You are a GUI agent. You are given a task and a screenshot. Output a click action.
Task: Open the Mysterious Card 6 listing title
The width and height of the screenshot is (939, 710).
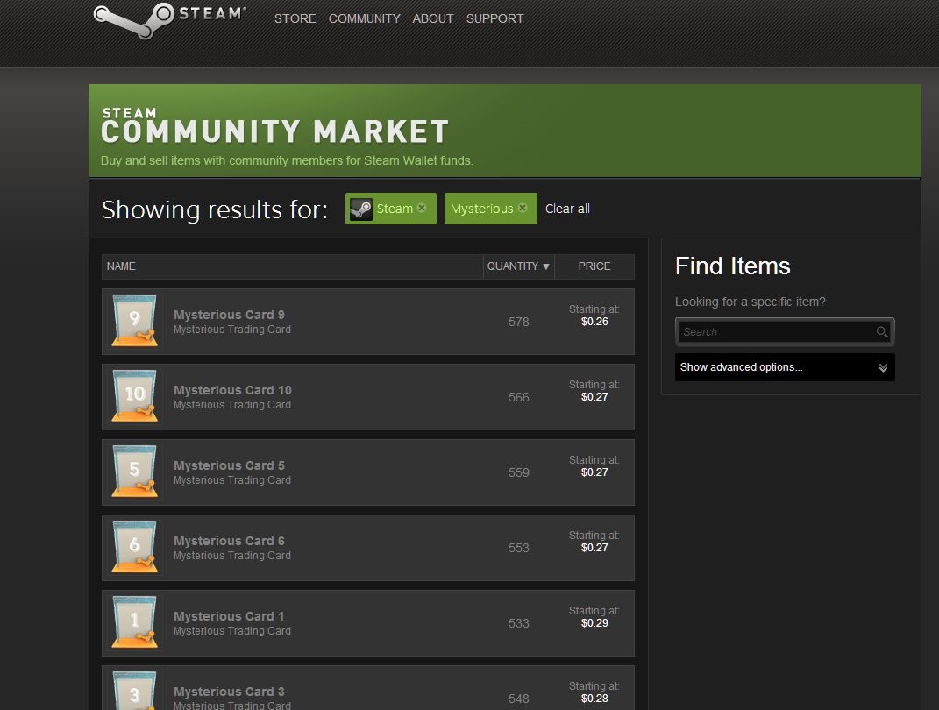(x=229, y=541)
